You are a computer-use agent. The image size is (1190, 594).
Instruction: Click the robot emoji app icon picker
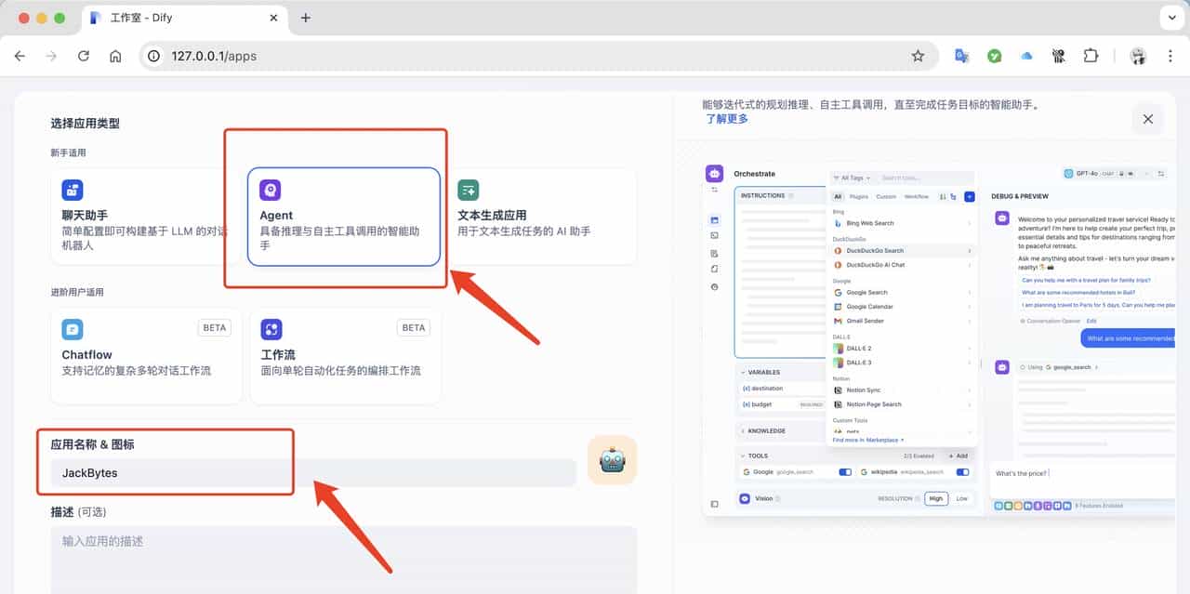pyautogui.click(x=612, y=460)
